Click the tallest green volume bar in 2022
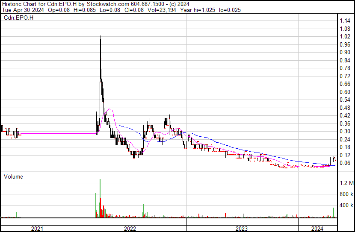Image resolution: width=355 pixels, height=232 pixels. (100, 198)
